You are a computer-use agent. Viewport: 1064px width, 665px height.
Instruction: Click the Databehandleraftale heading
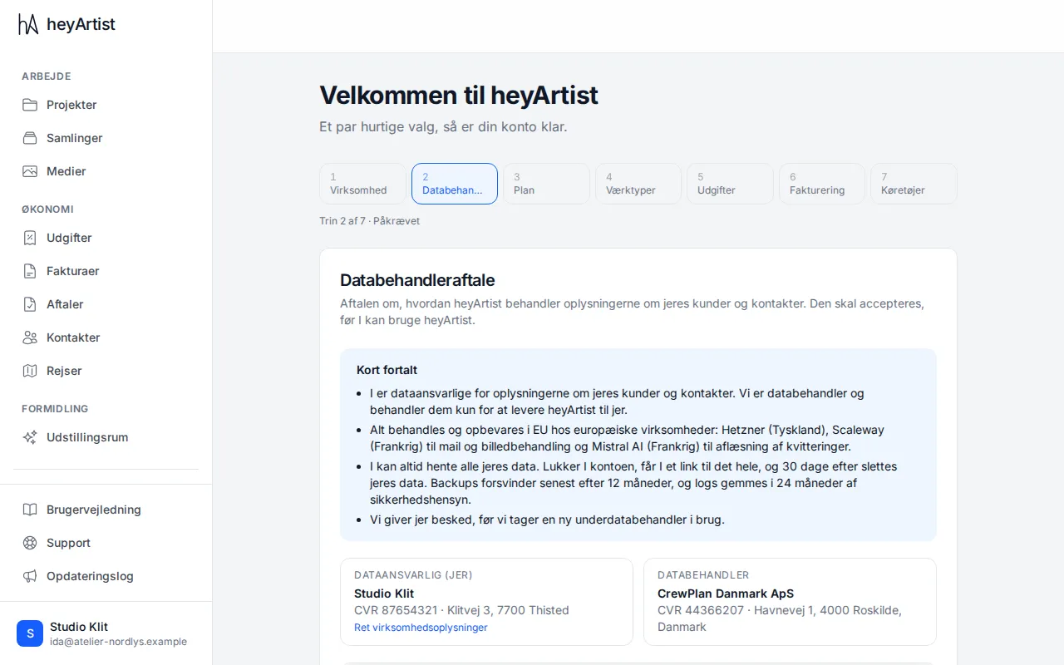tap(417, 280)
